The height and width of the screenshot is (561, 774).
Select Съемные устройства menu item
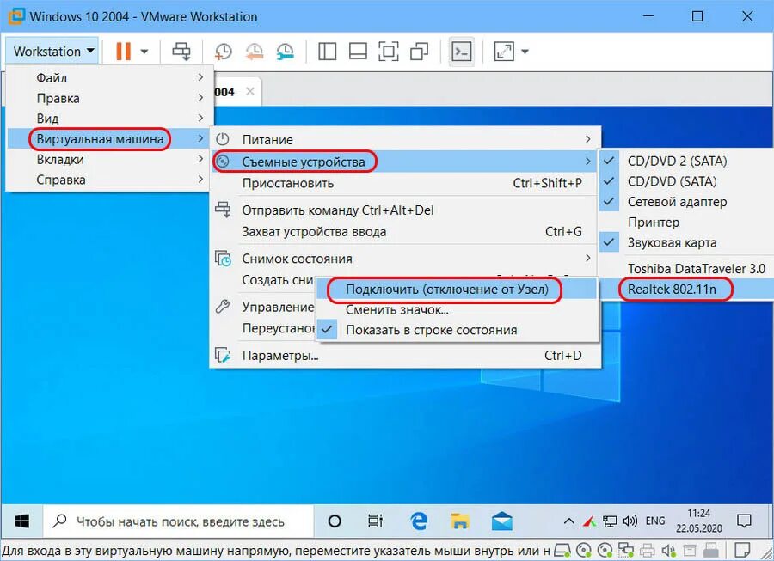(405, 162)
